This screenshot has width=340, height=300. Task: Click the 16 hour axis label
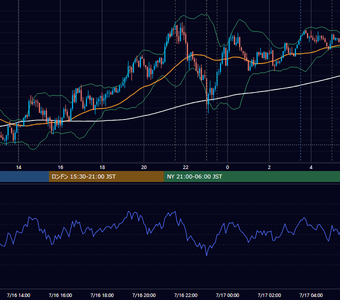(x=60, y=167)
